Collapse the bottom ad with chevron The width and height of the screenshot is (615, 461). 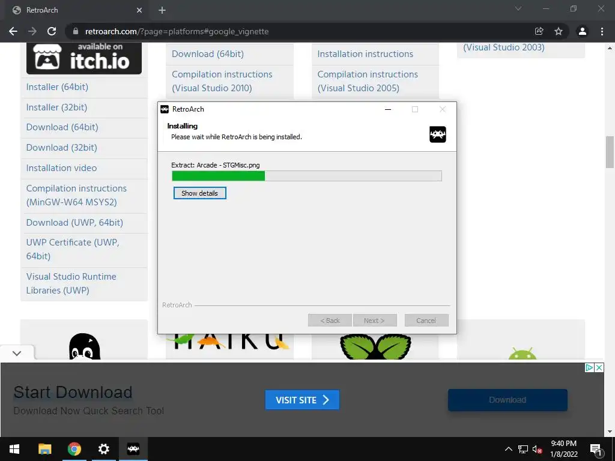point(17,353)
